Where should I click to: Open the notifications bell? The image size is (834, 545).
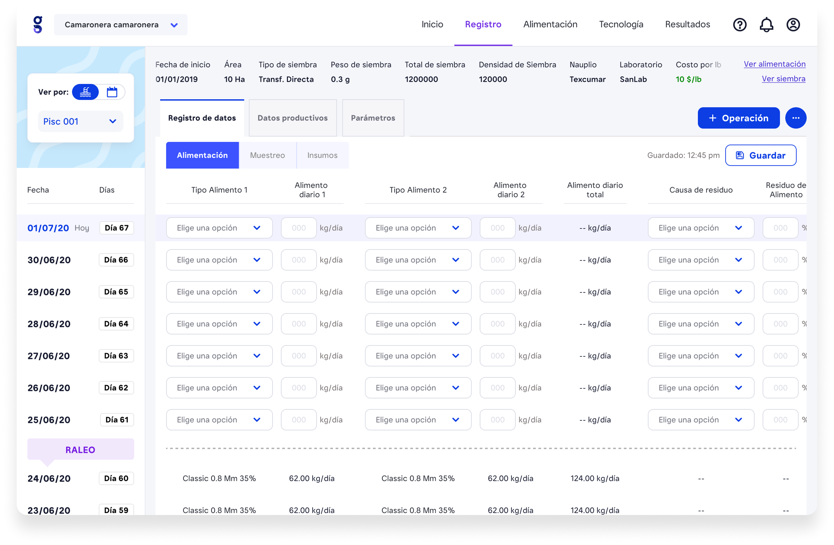click(x=766, y=25)
